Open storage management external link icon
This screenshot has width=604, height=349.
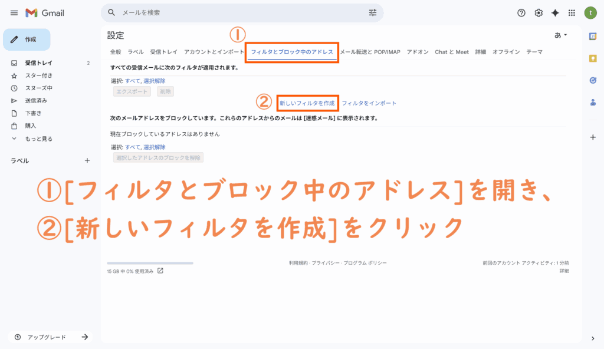160,271
